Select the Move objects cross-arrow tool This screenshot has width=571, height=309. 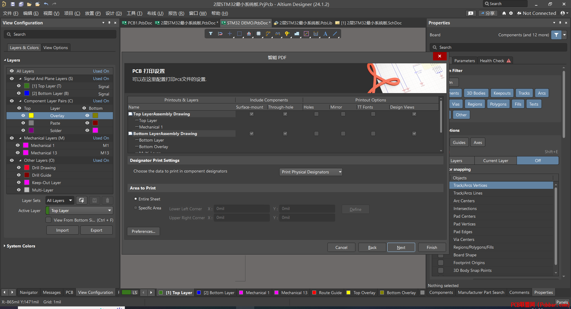[x=230, y=34]
